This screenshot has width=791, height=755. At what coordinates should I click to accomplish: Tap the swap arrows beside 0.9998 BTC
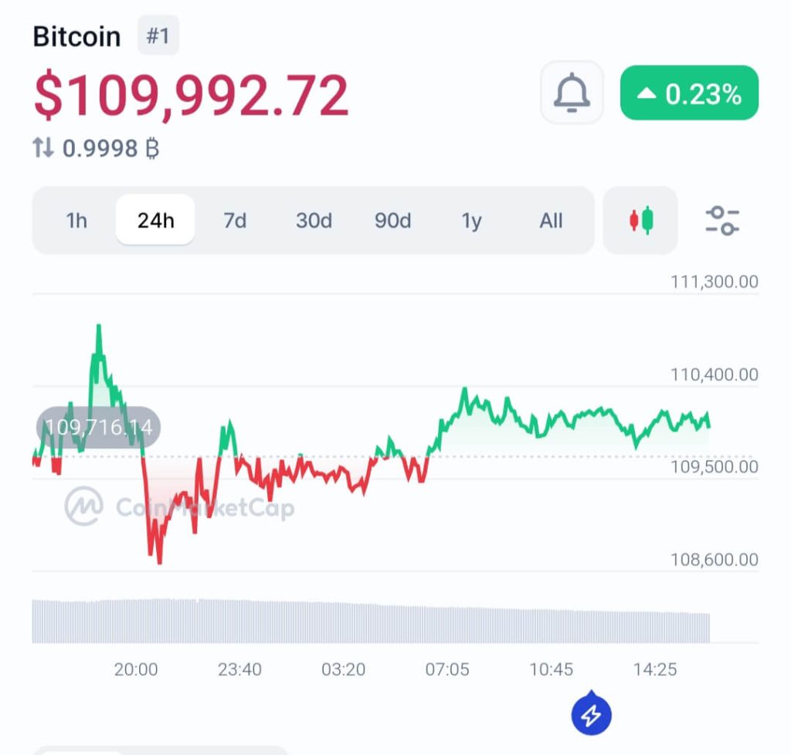(43, 148)
